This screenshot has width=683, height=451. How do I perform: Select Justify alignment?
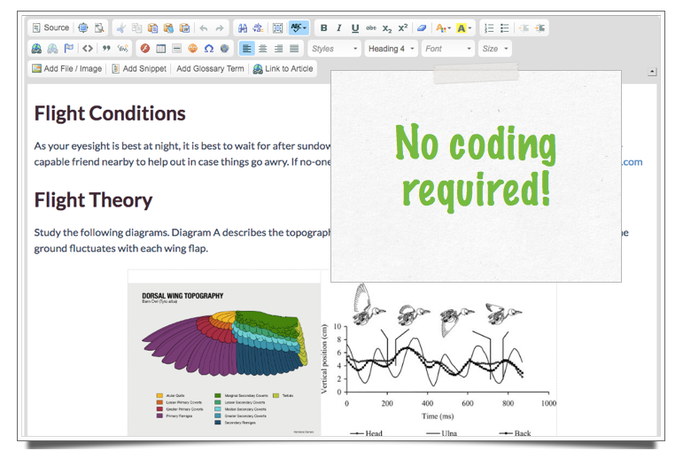[294, 49]
